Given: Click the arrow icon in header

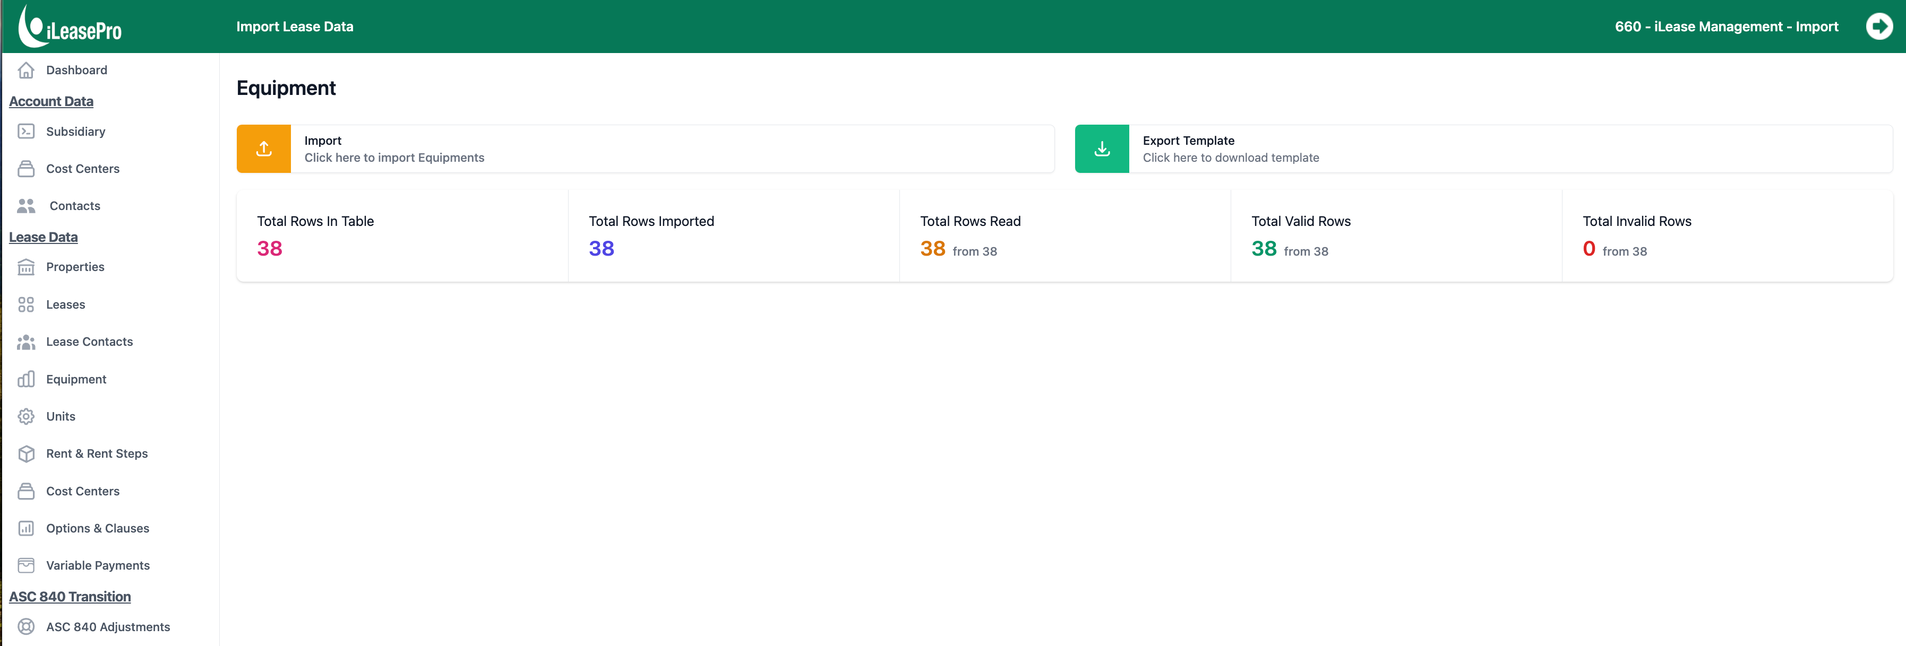Looking at the screenshot, I should point(1878,27).
